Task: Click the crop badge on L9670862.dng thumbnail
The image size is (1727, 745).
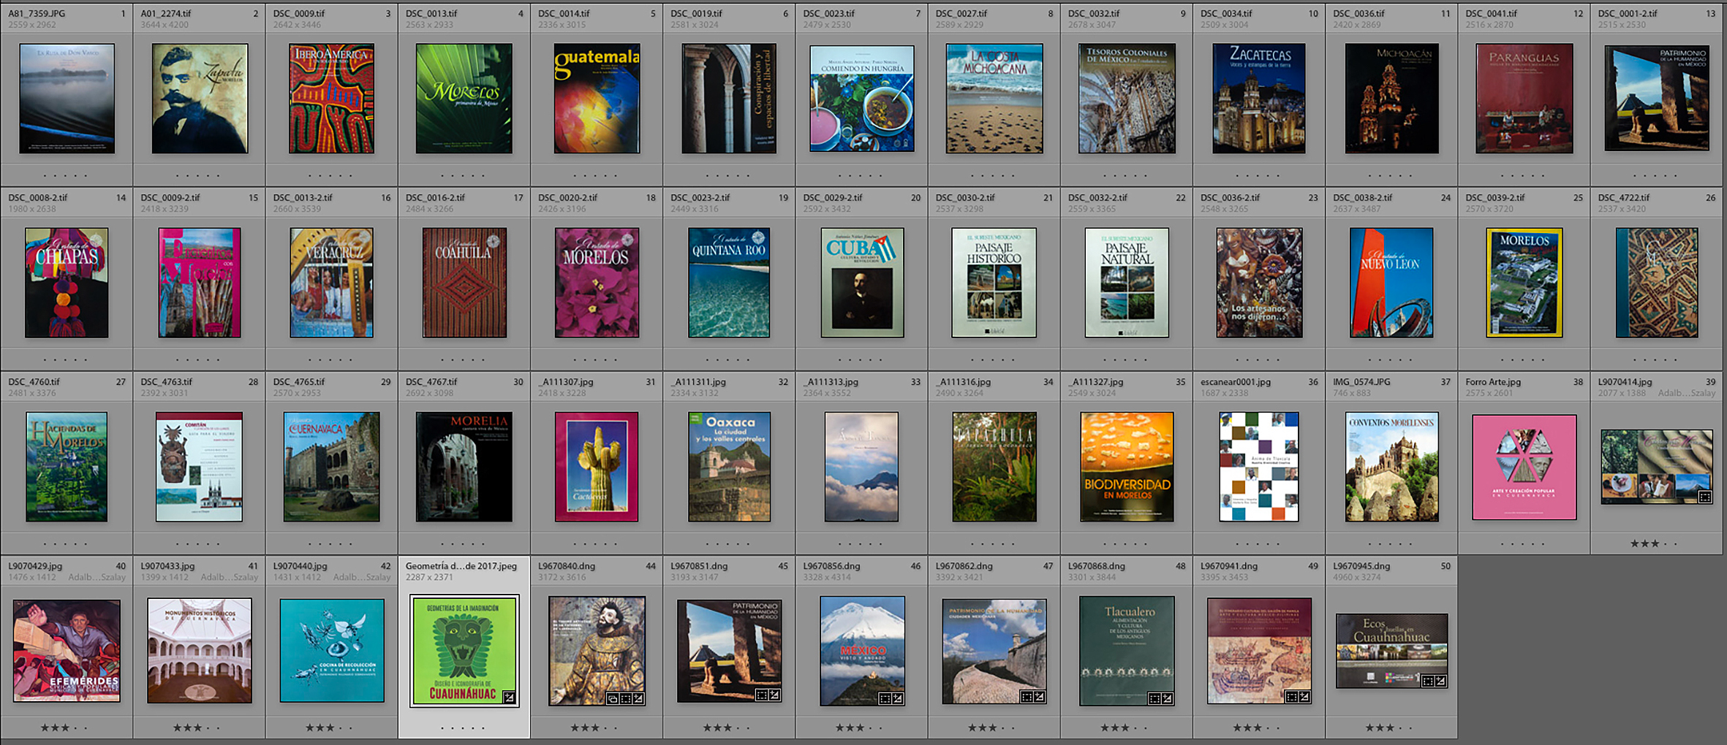Action: 1026,697
